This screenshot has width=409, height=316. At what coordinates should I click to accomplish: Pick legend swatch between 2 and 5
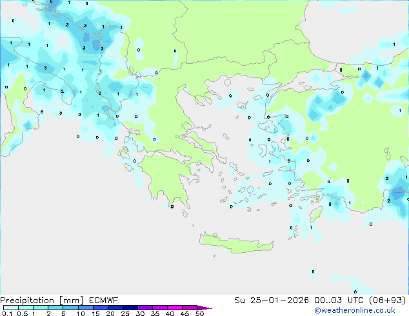[x=55, y=308]
